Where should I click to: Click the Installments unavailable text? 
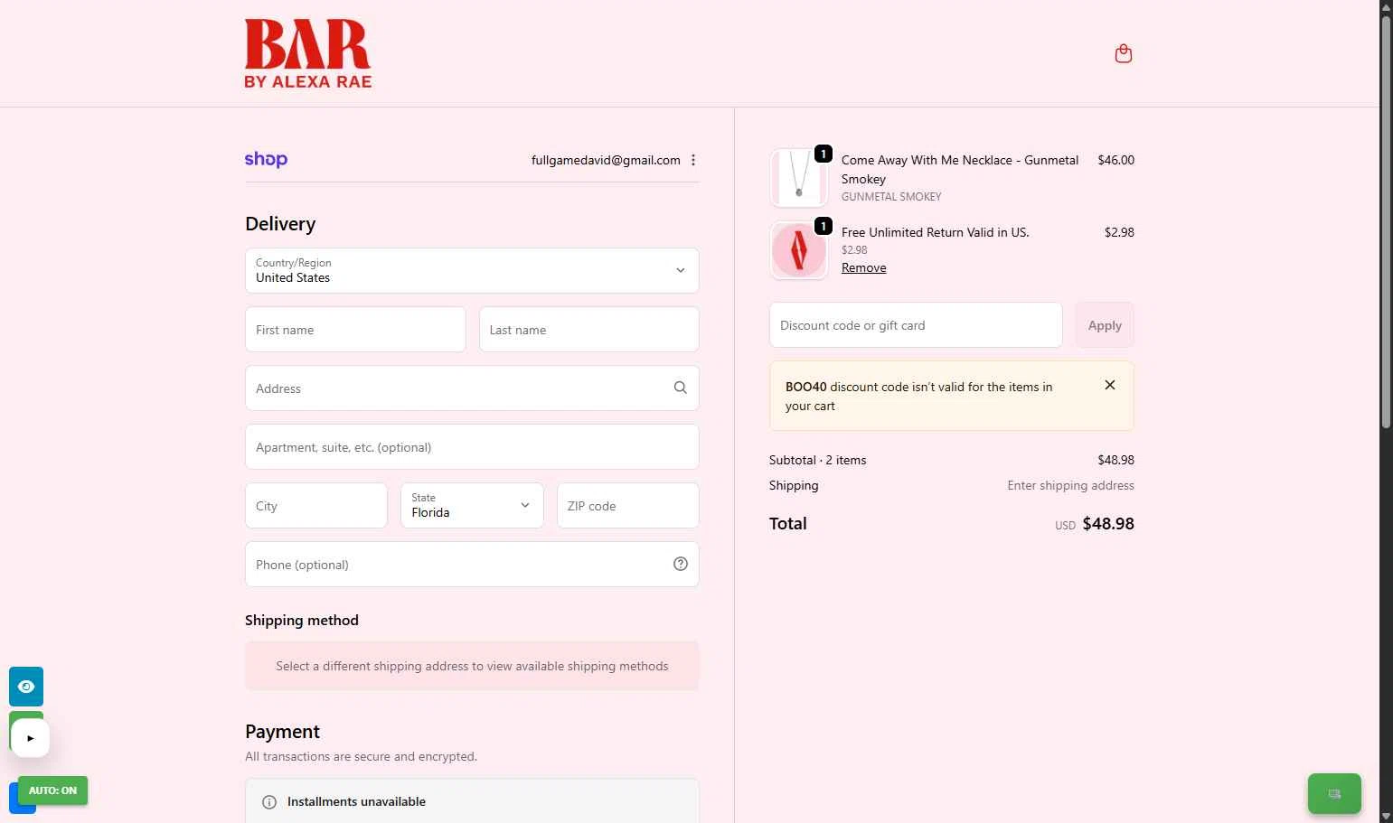click(356, 801)
